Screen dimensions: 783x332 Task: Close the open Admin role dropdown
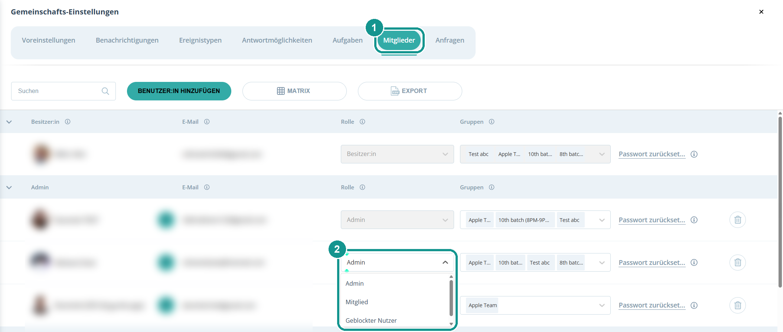397,262
